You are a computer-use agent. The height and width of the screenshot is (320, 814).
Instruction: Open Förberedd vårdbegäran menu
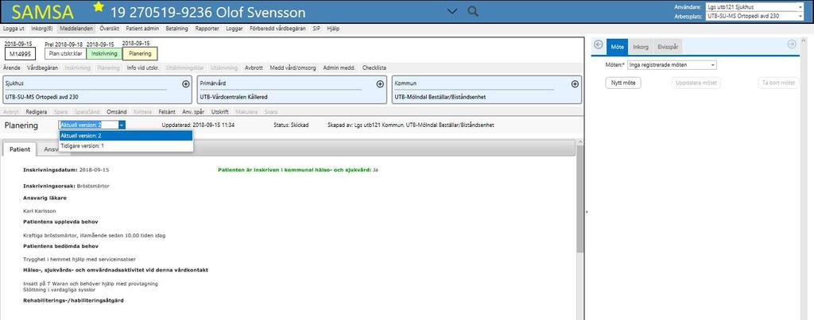tap(277, 29)
